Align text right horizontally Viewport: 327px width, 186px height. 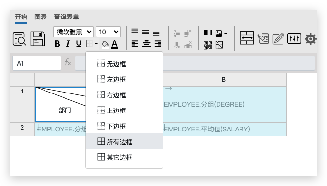pos(158,44)
